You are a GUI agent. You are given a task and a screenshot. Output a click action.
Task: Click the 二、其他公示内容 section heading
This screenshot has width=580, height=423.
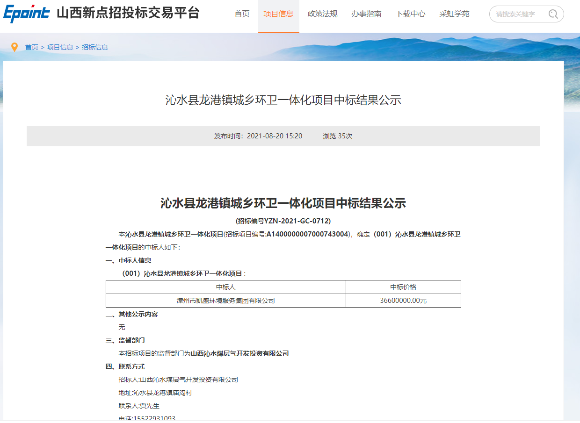coord(132,314)
